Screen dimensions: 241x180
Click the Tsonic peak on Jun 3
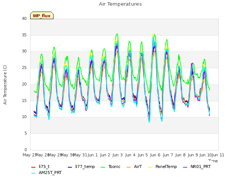(x=117, y=34)
